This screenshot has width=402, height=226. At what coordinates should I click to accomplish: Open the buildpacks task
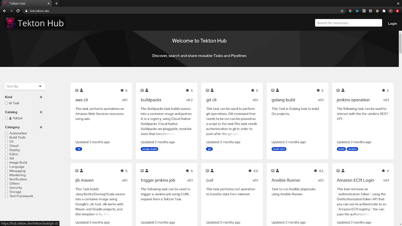[151, 100]
